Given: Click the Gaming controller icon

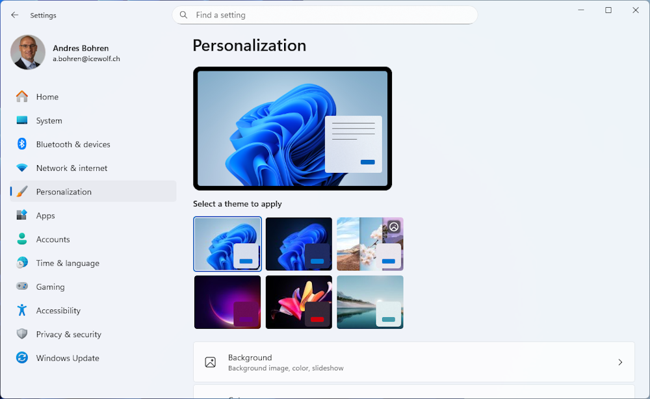Looking at the screenshot, I should [22, 287].
